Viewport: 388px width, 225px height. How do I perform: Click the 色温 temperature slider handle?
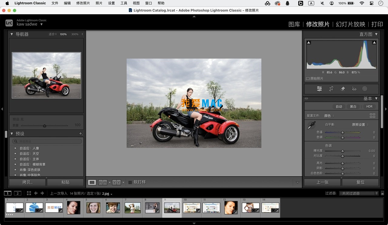(x=343, y=132)
